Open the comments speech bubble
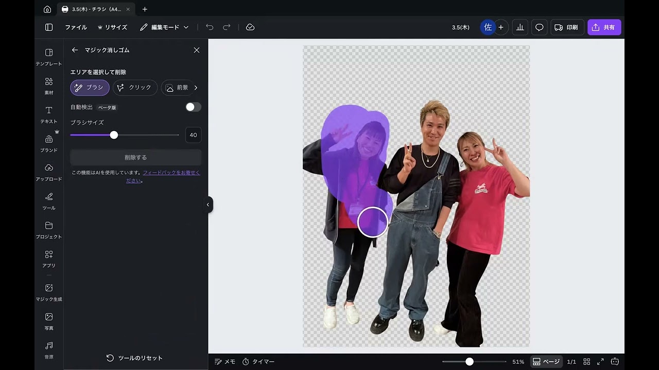This screenshot has height=370, width=659. [x=539, y=27]
